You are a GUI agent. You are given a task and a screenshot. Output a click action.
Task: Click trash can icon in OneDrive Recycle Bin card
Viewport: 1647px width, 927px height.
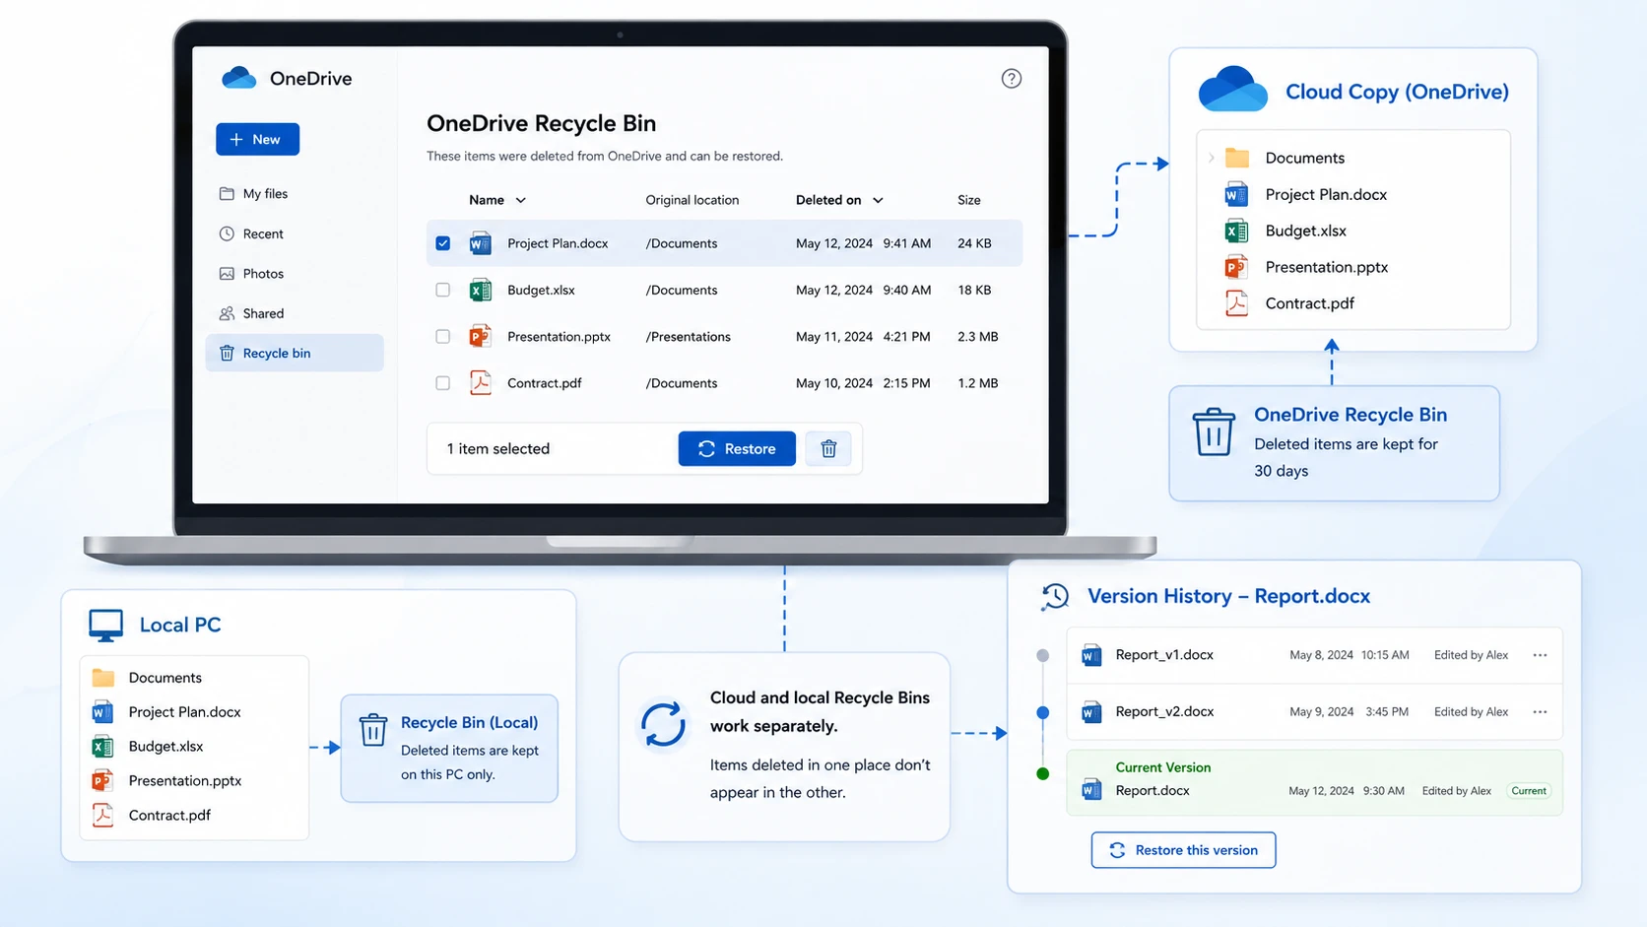[x=1214, y=432]
